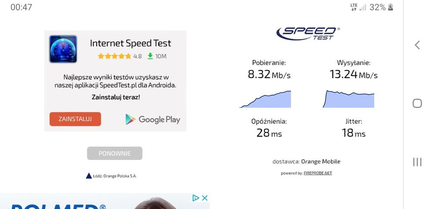Image resolution: width=431 pixels, height=209 pixels.
Task: Tap the LTE network indicator
Action: pos(354,7)
